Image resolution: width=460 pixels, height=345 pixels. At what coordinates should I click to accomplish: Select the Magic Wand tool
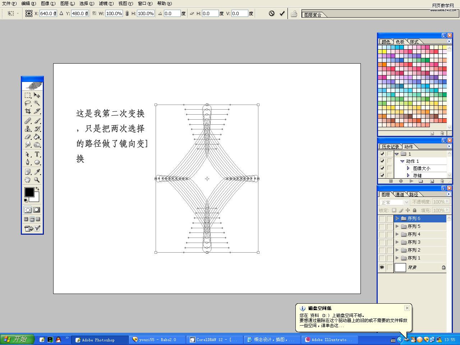coord(37,103)
